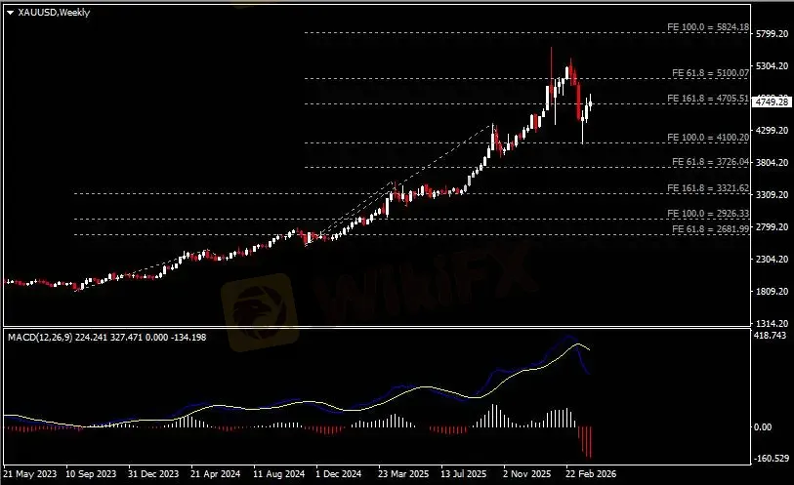Select the FE 100.0 = 5824.18 label
The width and height of the screenshot is (794, 485).
[x=708, y=26]
